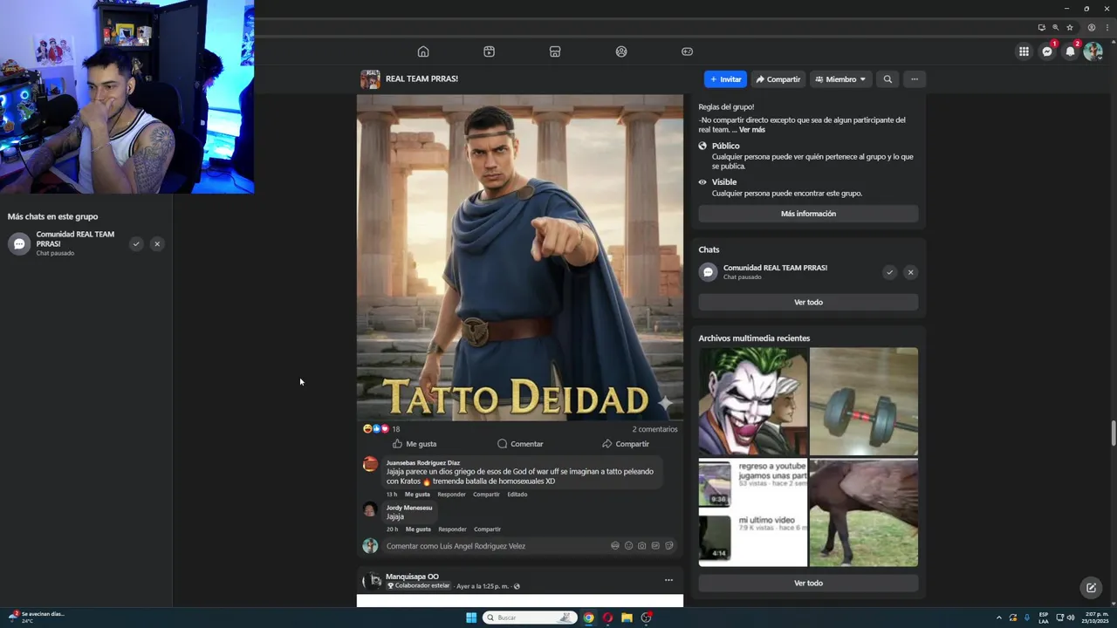Open Windows Start menu

[x=471, y=618]
